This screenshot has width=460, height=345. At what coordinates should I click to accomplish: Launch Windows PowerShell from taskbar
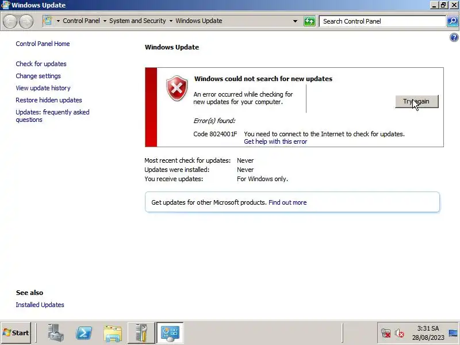pos(84,333)
